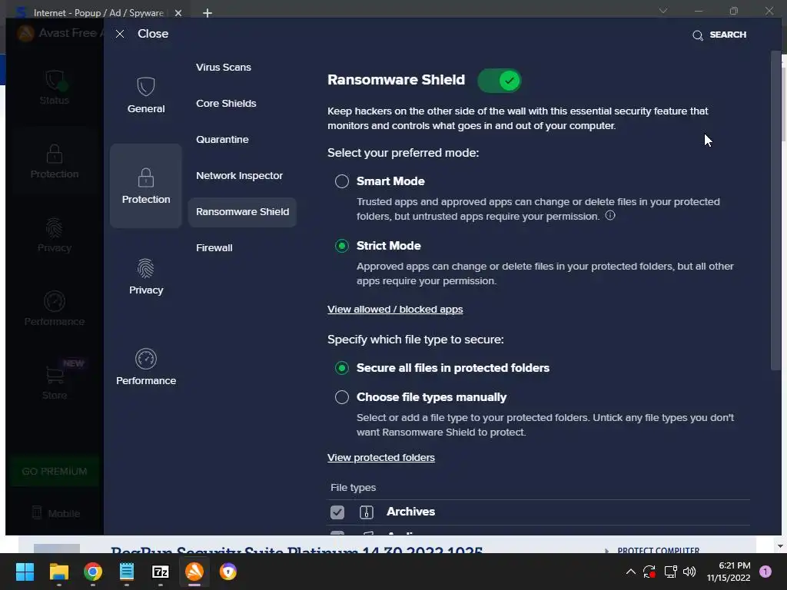This screenshot has height=590, width=787.
Task: Click the Mobile item in Avast sidebar
Action: (55, 513)
